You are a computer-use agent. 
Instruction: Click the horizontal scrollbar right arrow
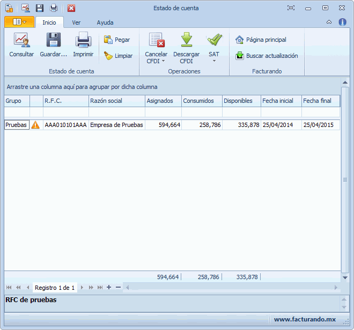(x=336, y=287)
